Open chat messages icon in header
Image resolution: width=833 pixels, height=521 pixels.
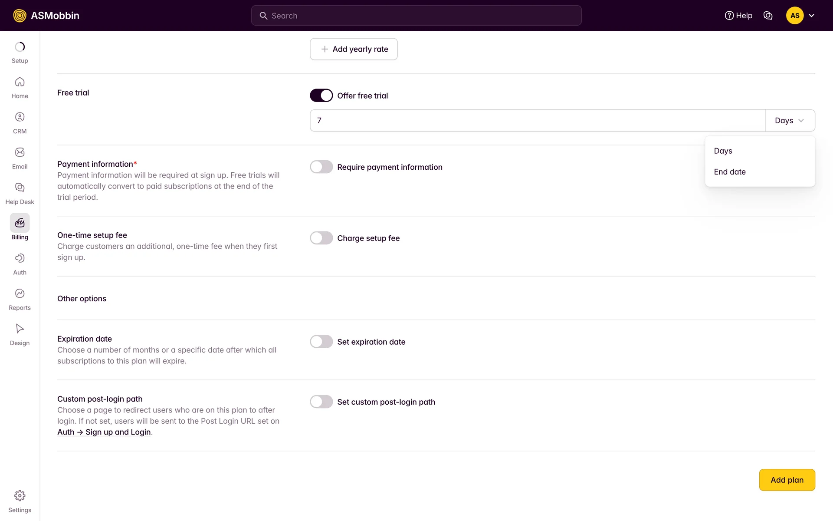click(x=768, y=16)
